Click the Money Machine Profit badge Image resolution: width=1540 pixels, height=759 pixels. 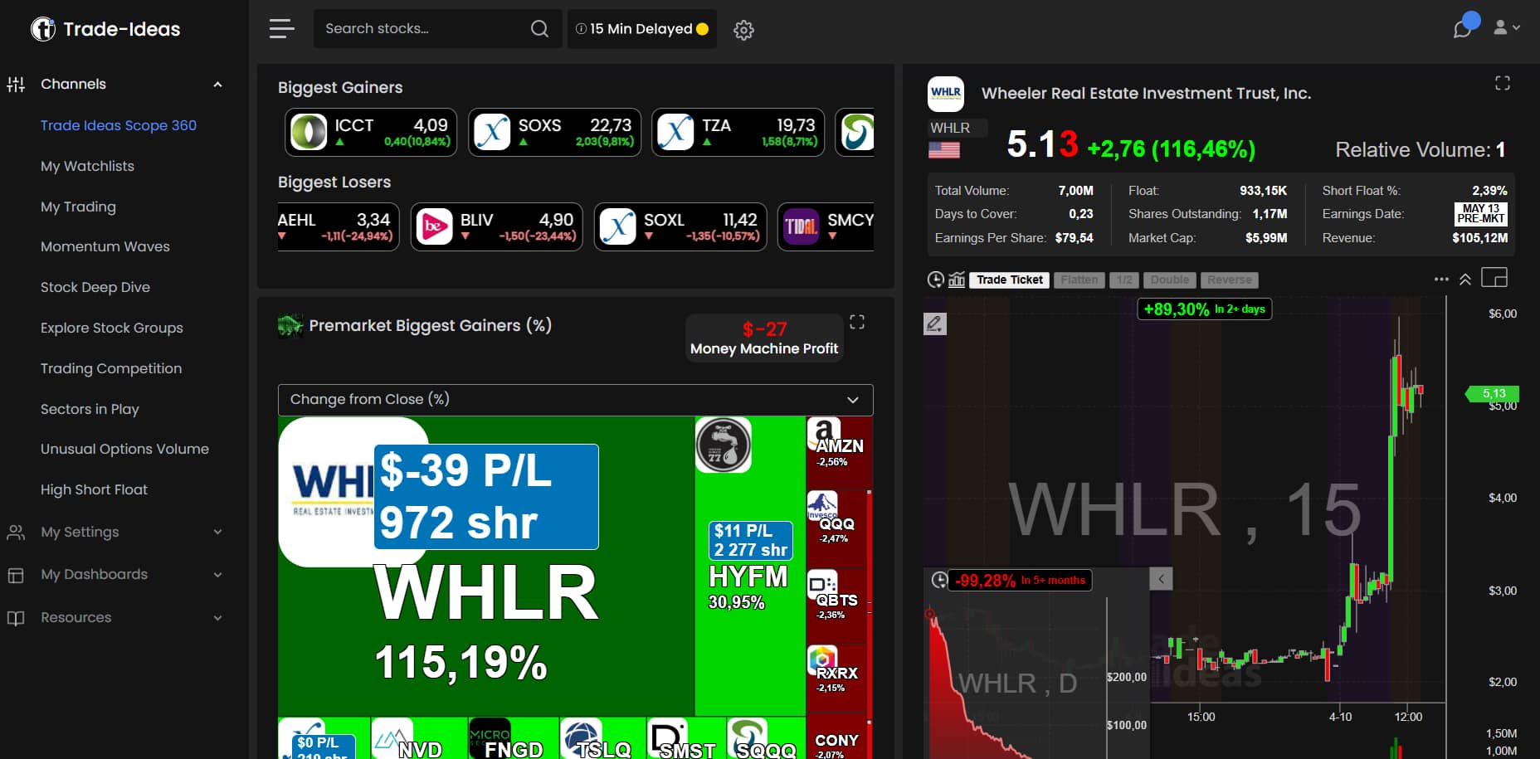764,338
